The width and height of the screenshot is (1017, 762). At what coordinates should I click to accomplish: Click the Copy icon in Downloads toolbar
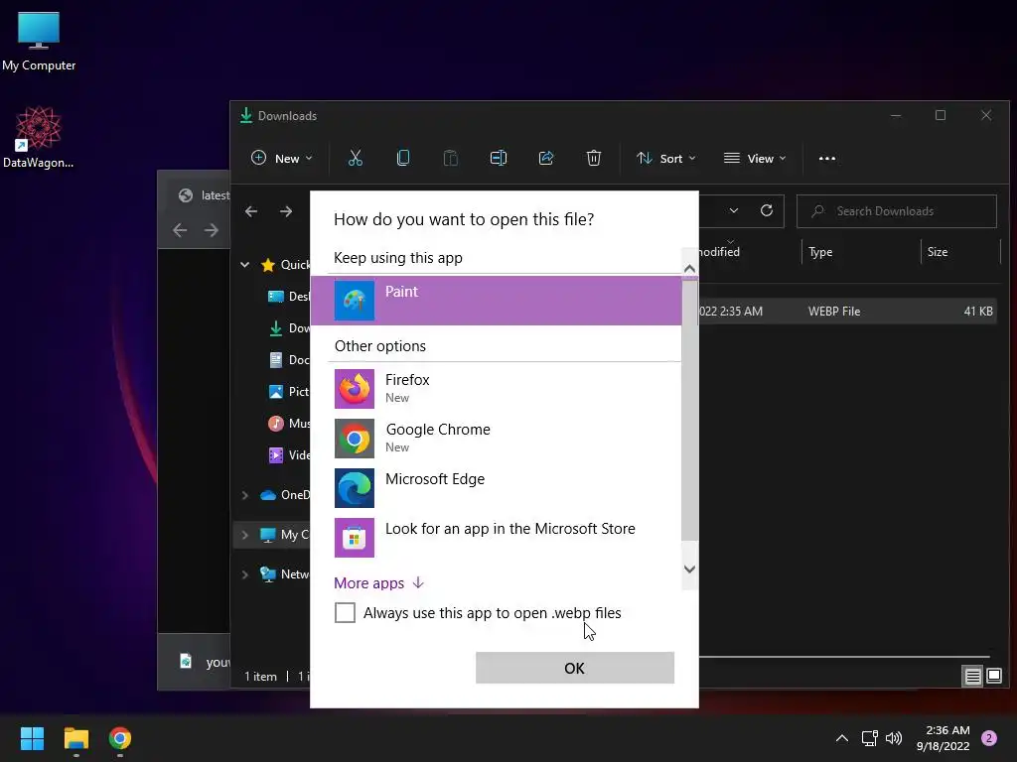pyautogui.click(x=403, y=158)
